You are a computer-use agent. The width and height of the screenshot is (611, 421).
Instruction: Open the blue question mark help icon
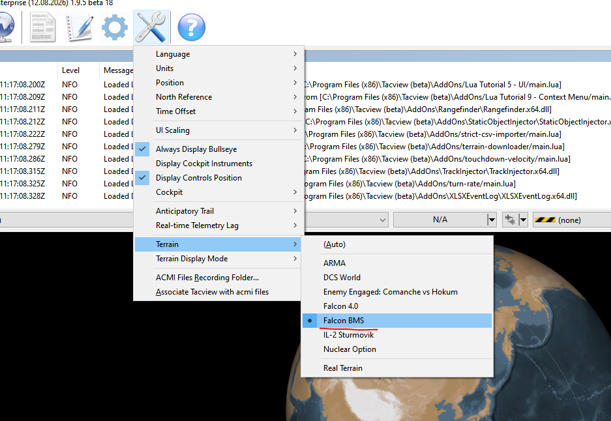[x=191, y=27]
